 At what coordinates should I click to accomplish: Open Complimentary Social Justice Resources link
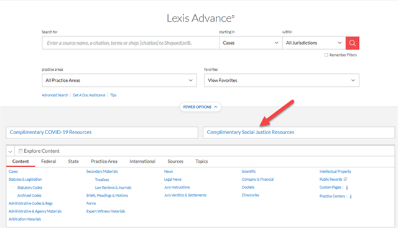tap(250, 132)
